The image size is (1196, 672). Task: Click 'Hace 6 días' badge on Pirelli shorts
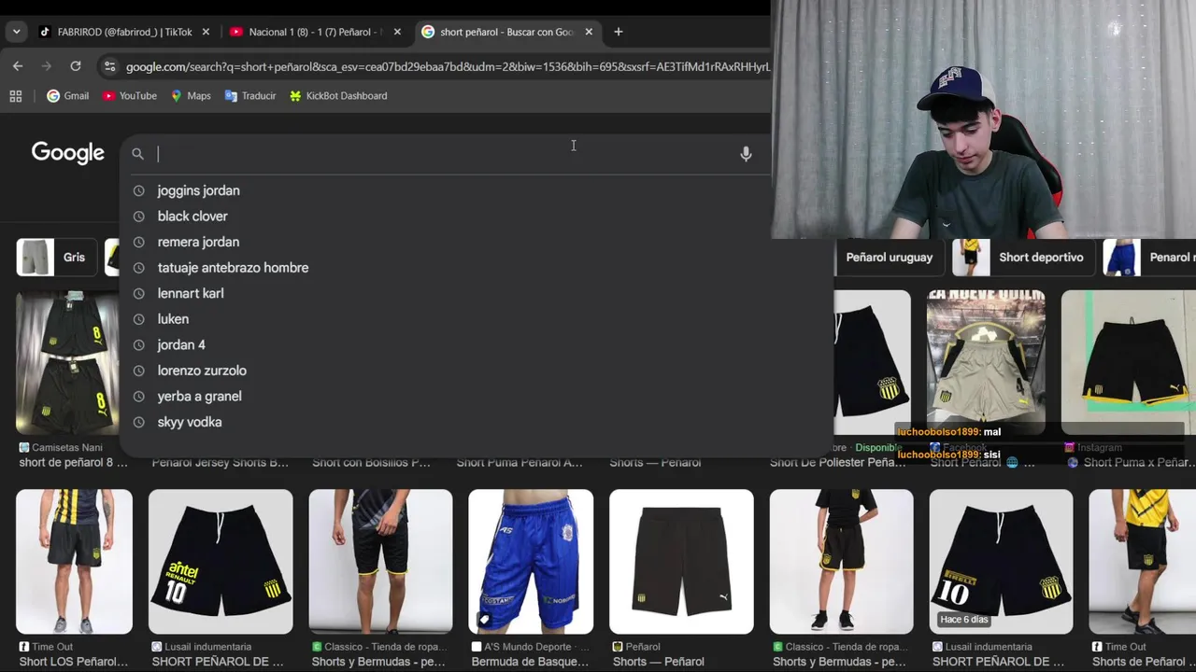click(x=963, y=620)
